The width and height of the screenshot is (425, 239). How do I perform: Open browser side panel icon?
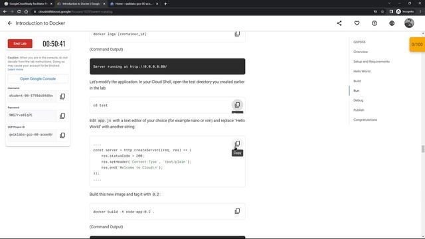pos(391,12)
